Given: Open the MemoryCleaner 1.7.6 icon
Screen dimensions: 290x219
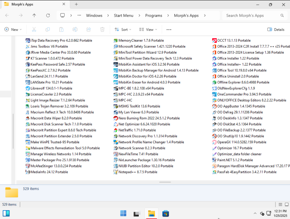Looking at the screenshot, I should click(115, 40).
